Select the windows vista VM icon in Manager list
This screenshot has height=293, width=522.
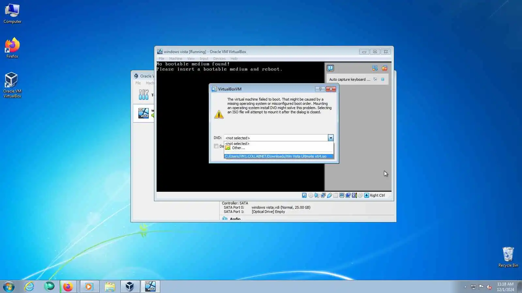point(144,113)
